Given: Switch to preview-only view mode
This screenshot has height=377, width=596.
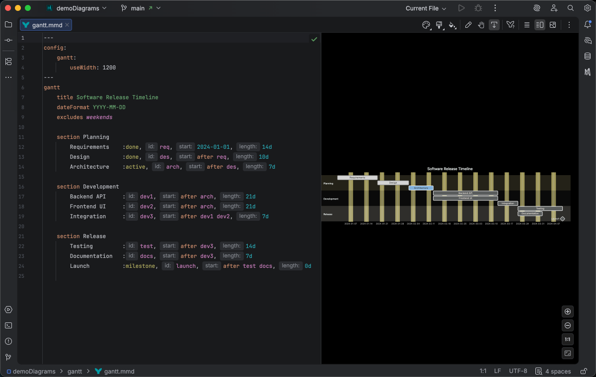Looking at the screenshot, I should coord(553,25).
